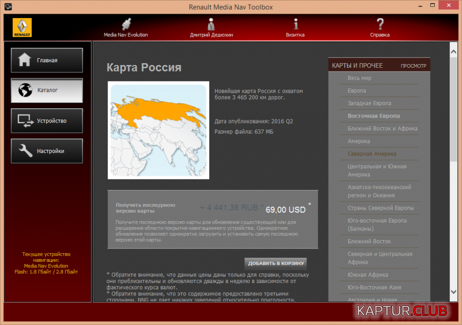This screenshot has width=462, height=325.
Task: Open Юго-Восточная Азия category
Action: pyautogui.click(x=375, y=287)
